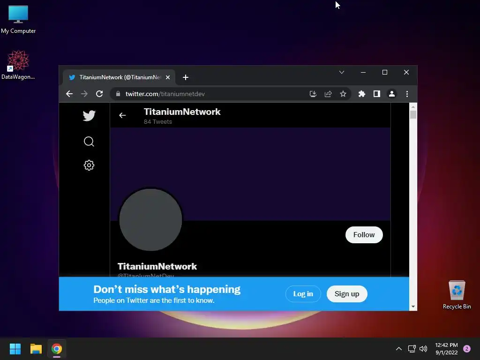Open Twitter settings gear icon
480x360 pixels.
(x=89, y=165)
